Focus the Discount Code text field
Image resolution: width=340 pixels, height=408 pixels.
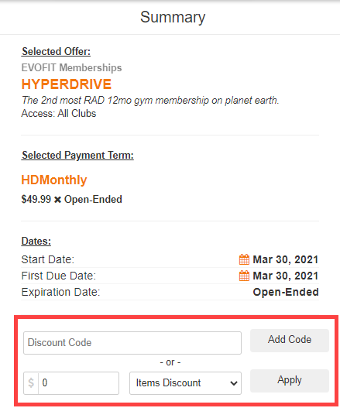pyautogui.click(x=132, y=343)
